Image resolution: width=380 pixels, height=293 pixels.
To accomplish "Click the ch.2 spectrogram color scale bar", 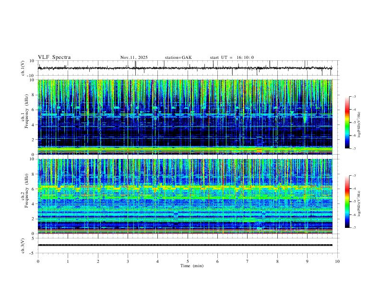I will tap(347, 202).
